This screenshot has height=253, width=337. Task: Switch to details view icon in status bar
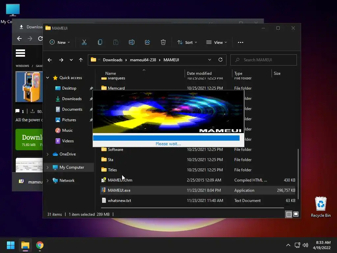tap(289, 214)
